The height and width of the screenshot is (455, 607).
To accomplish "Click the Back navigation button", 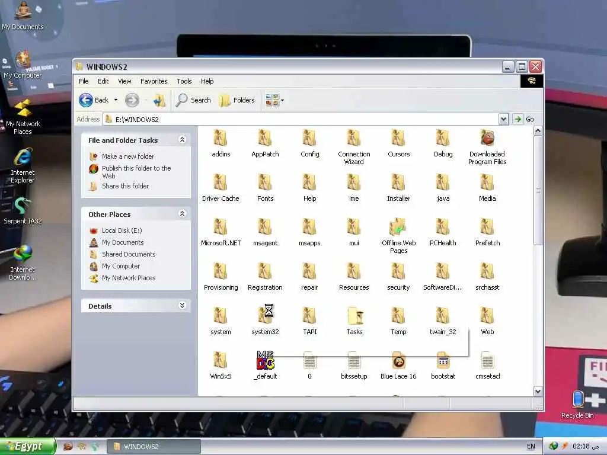I will click(94, 100).
